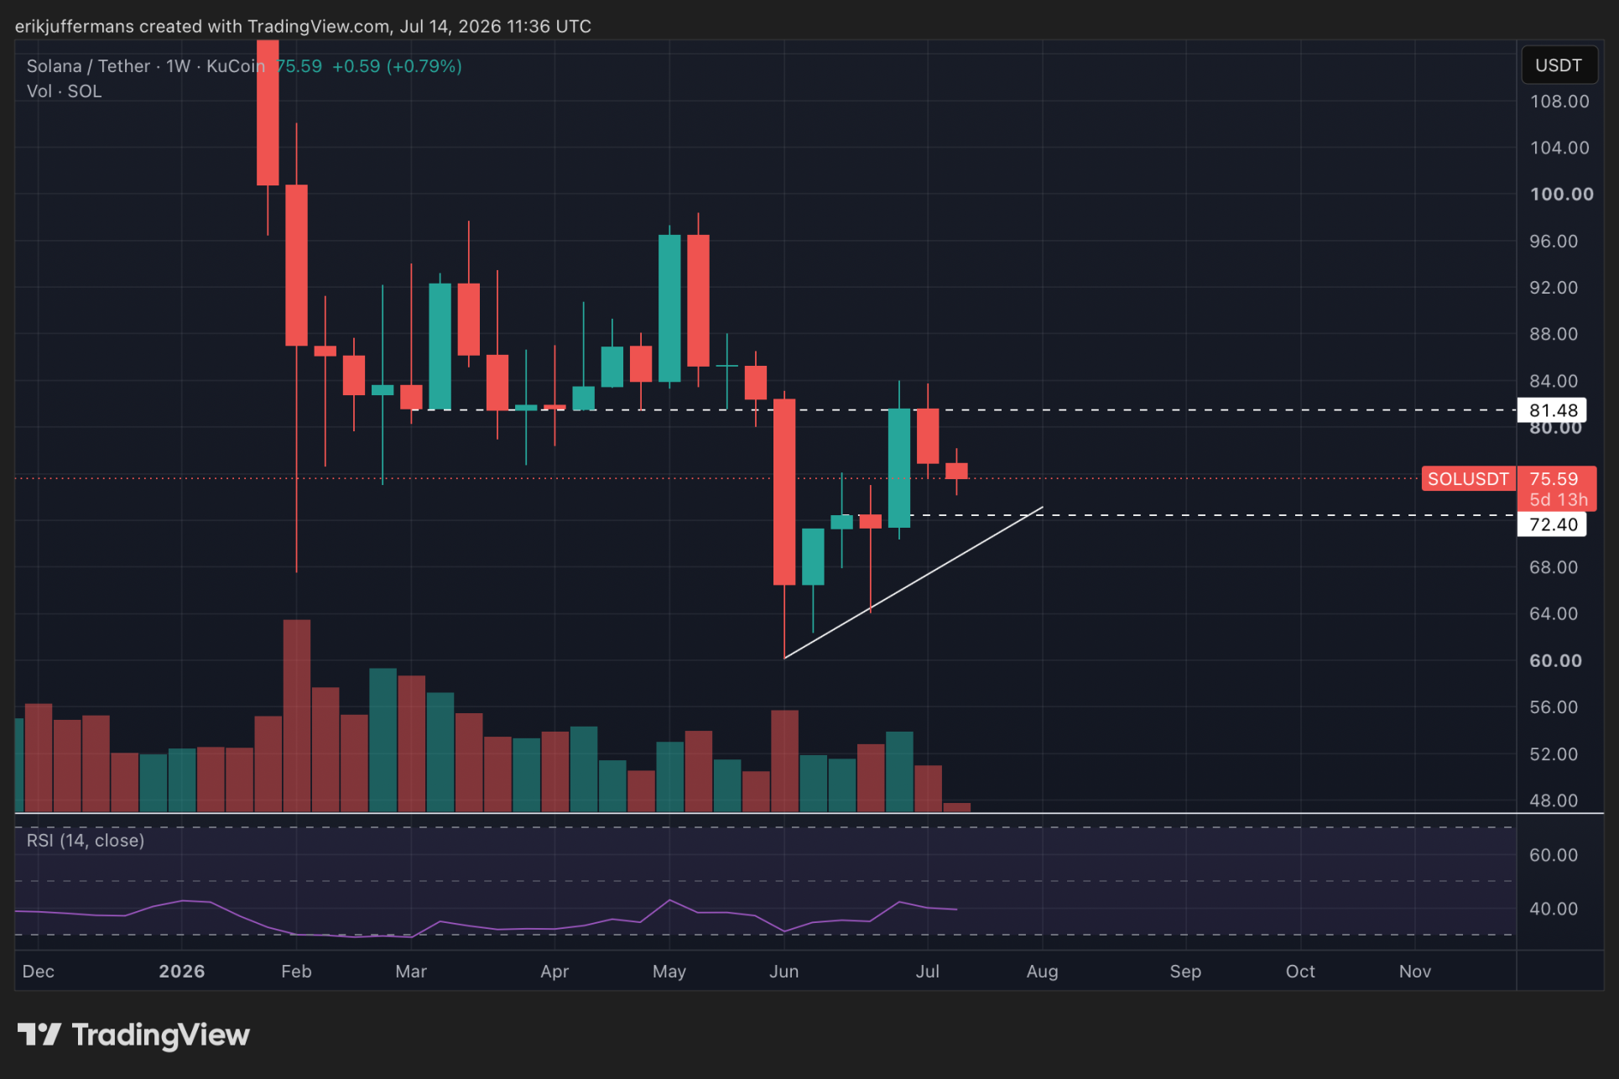Select the 72.40 price level label

[x=1553, y=524]
